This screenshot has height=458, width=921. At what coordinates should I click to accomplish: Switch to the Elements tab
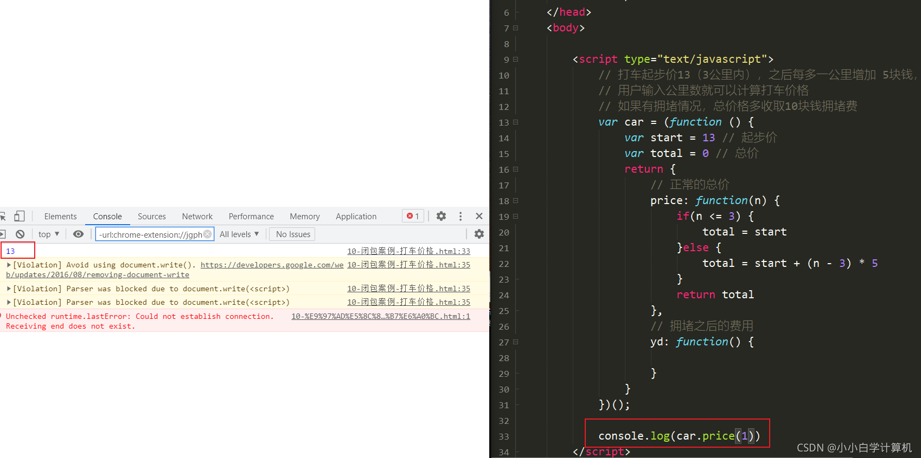pyautogui.click(x=60, y=216)
